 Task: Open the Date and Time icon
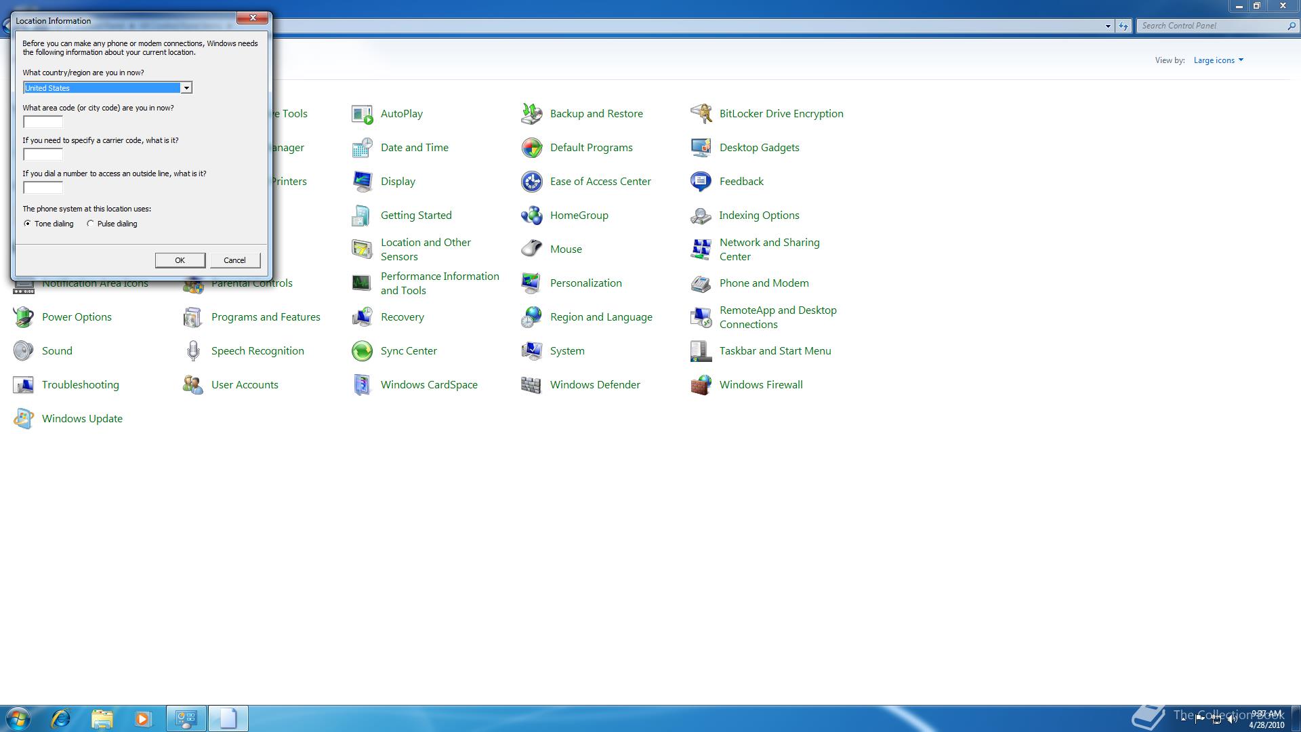tap(363, 148)
